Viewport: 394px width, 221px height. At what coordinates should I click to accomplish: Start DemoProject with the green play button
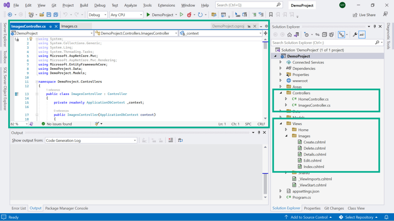[160, 15]
